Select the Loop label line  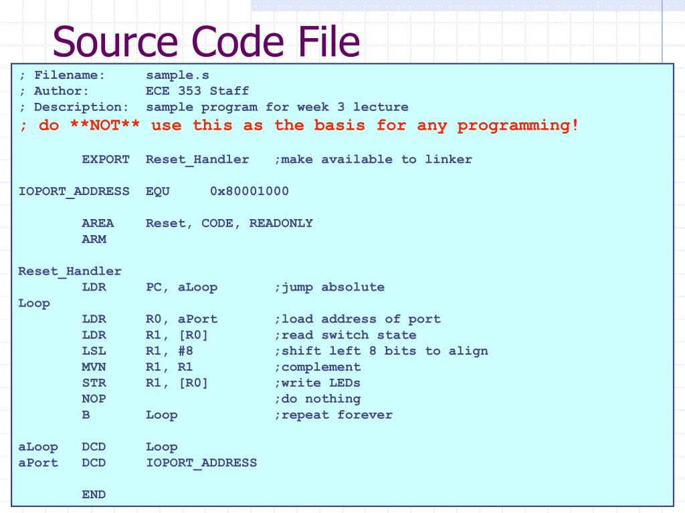pyautogui.click(x=34, y=304)
